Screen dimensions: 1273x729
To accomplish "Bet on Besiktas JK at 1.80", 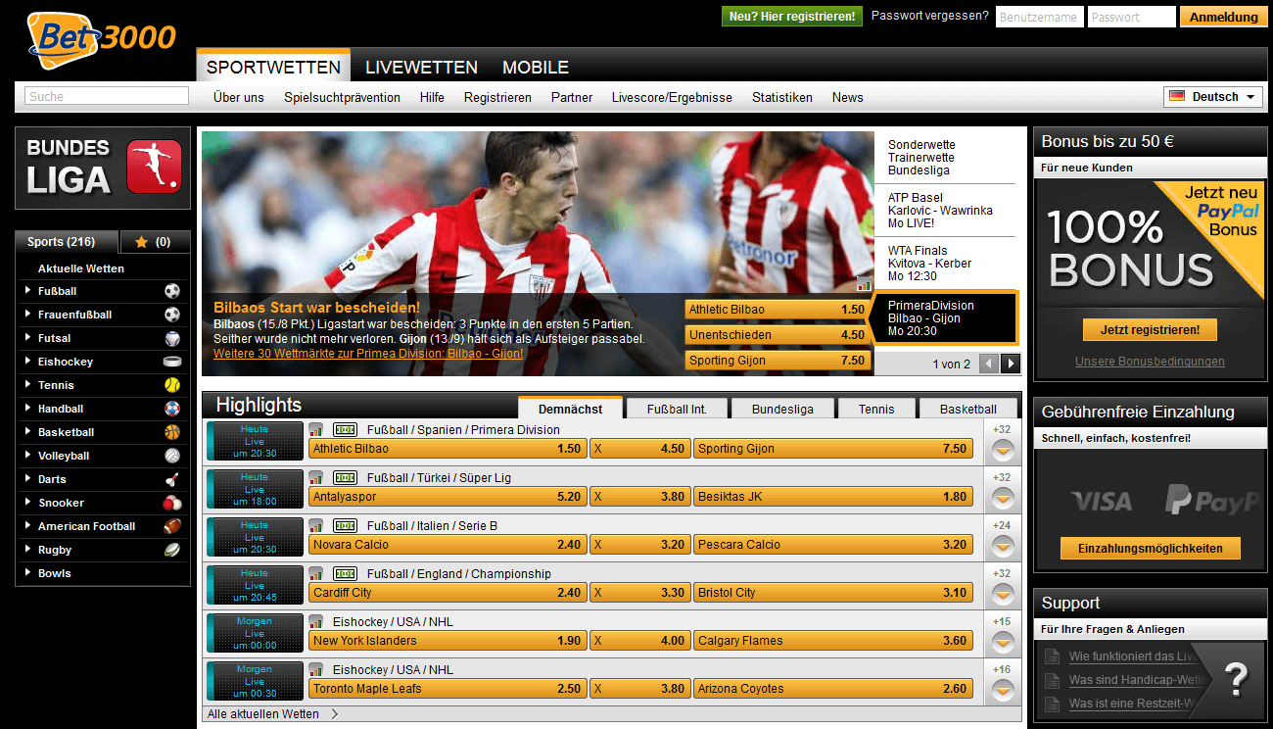I will [834, 497].
